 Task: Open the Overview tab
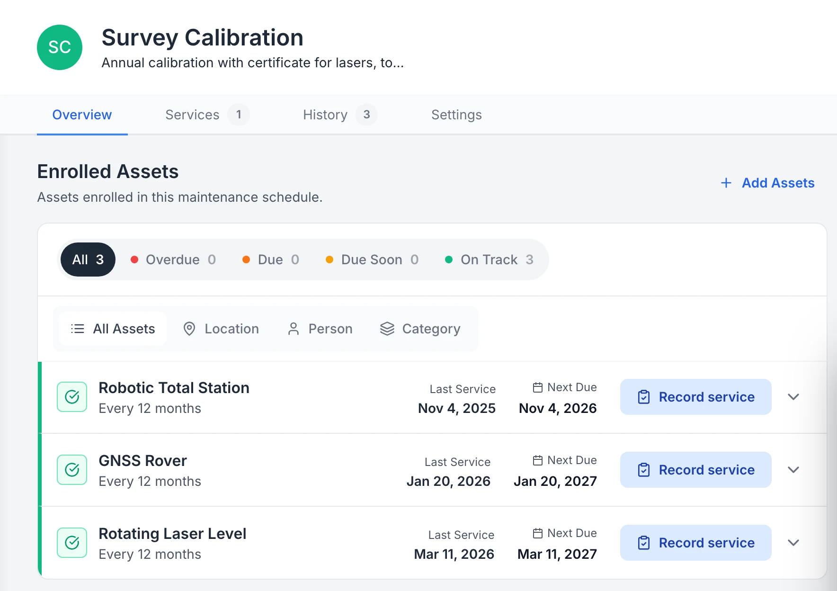[x=82, y=115]
